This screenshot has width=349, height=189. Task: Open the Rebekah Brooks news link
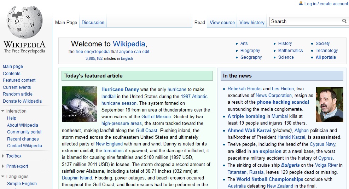[x=245, y=89]
